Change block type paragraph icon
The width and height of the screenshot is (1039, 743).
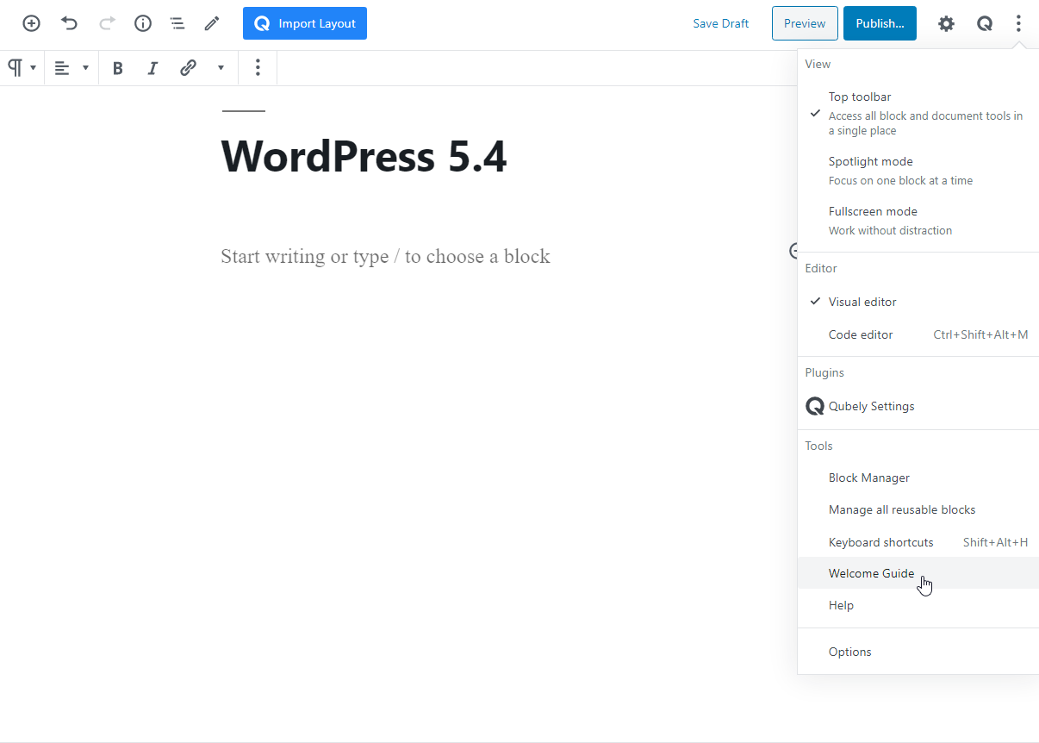pos(22,68)
